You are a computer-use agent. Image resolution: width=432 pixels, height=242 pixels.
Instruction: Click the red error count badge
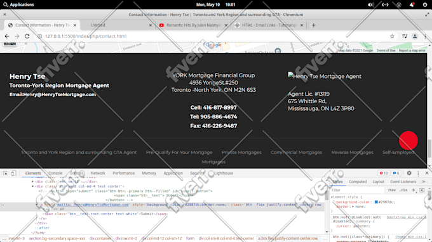pos(384,173)
